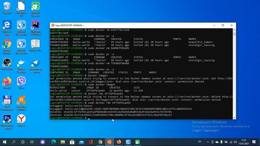Click the Ubuntu icon in terminal title bar

[x=53, y=25]
